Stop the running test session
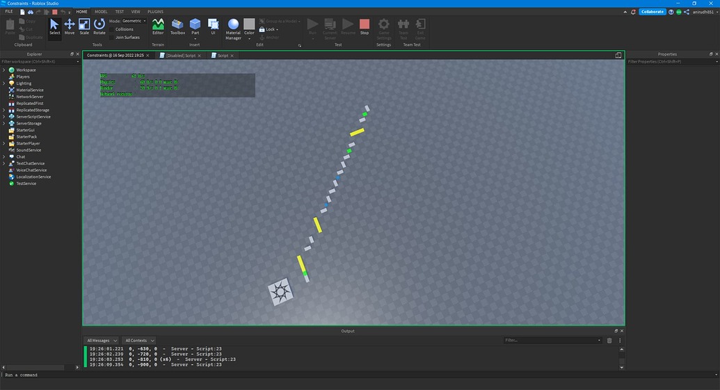 tap(365, 26)
